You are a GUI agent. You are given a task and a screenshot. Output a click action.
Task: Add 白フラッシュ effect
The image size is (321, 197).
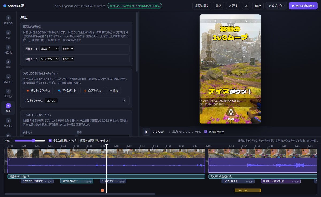pyautogui.click(x=92, y=91)
